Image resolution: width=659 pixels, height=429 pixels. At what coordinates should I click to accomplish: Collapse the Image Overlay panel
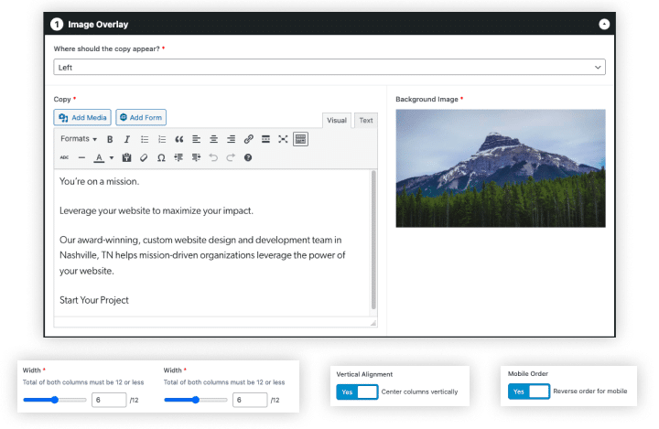[x=604, y=24]
